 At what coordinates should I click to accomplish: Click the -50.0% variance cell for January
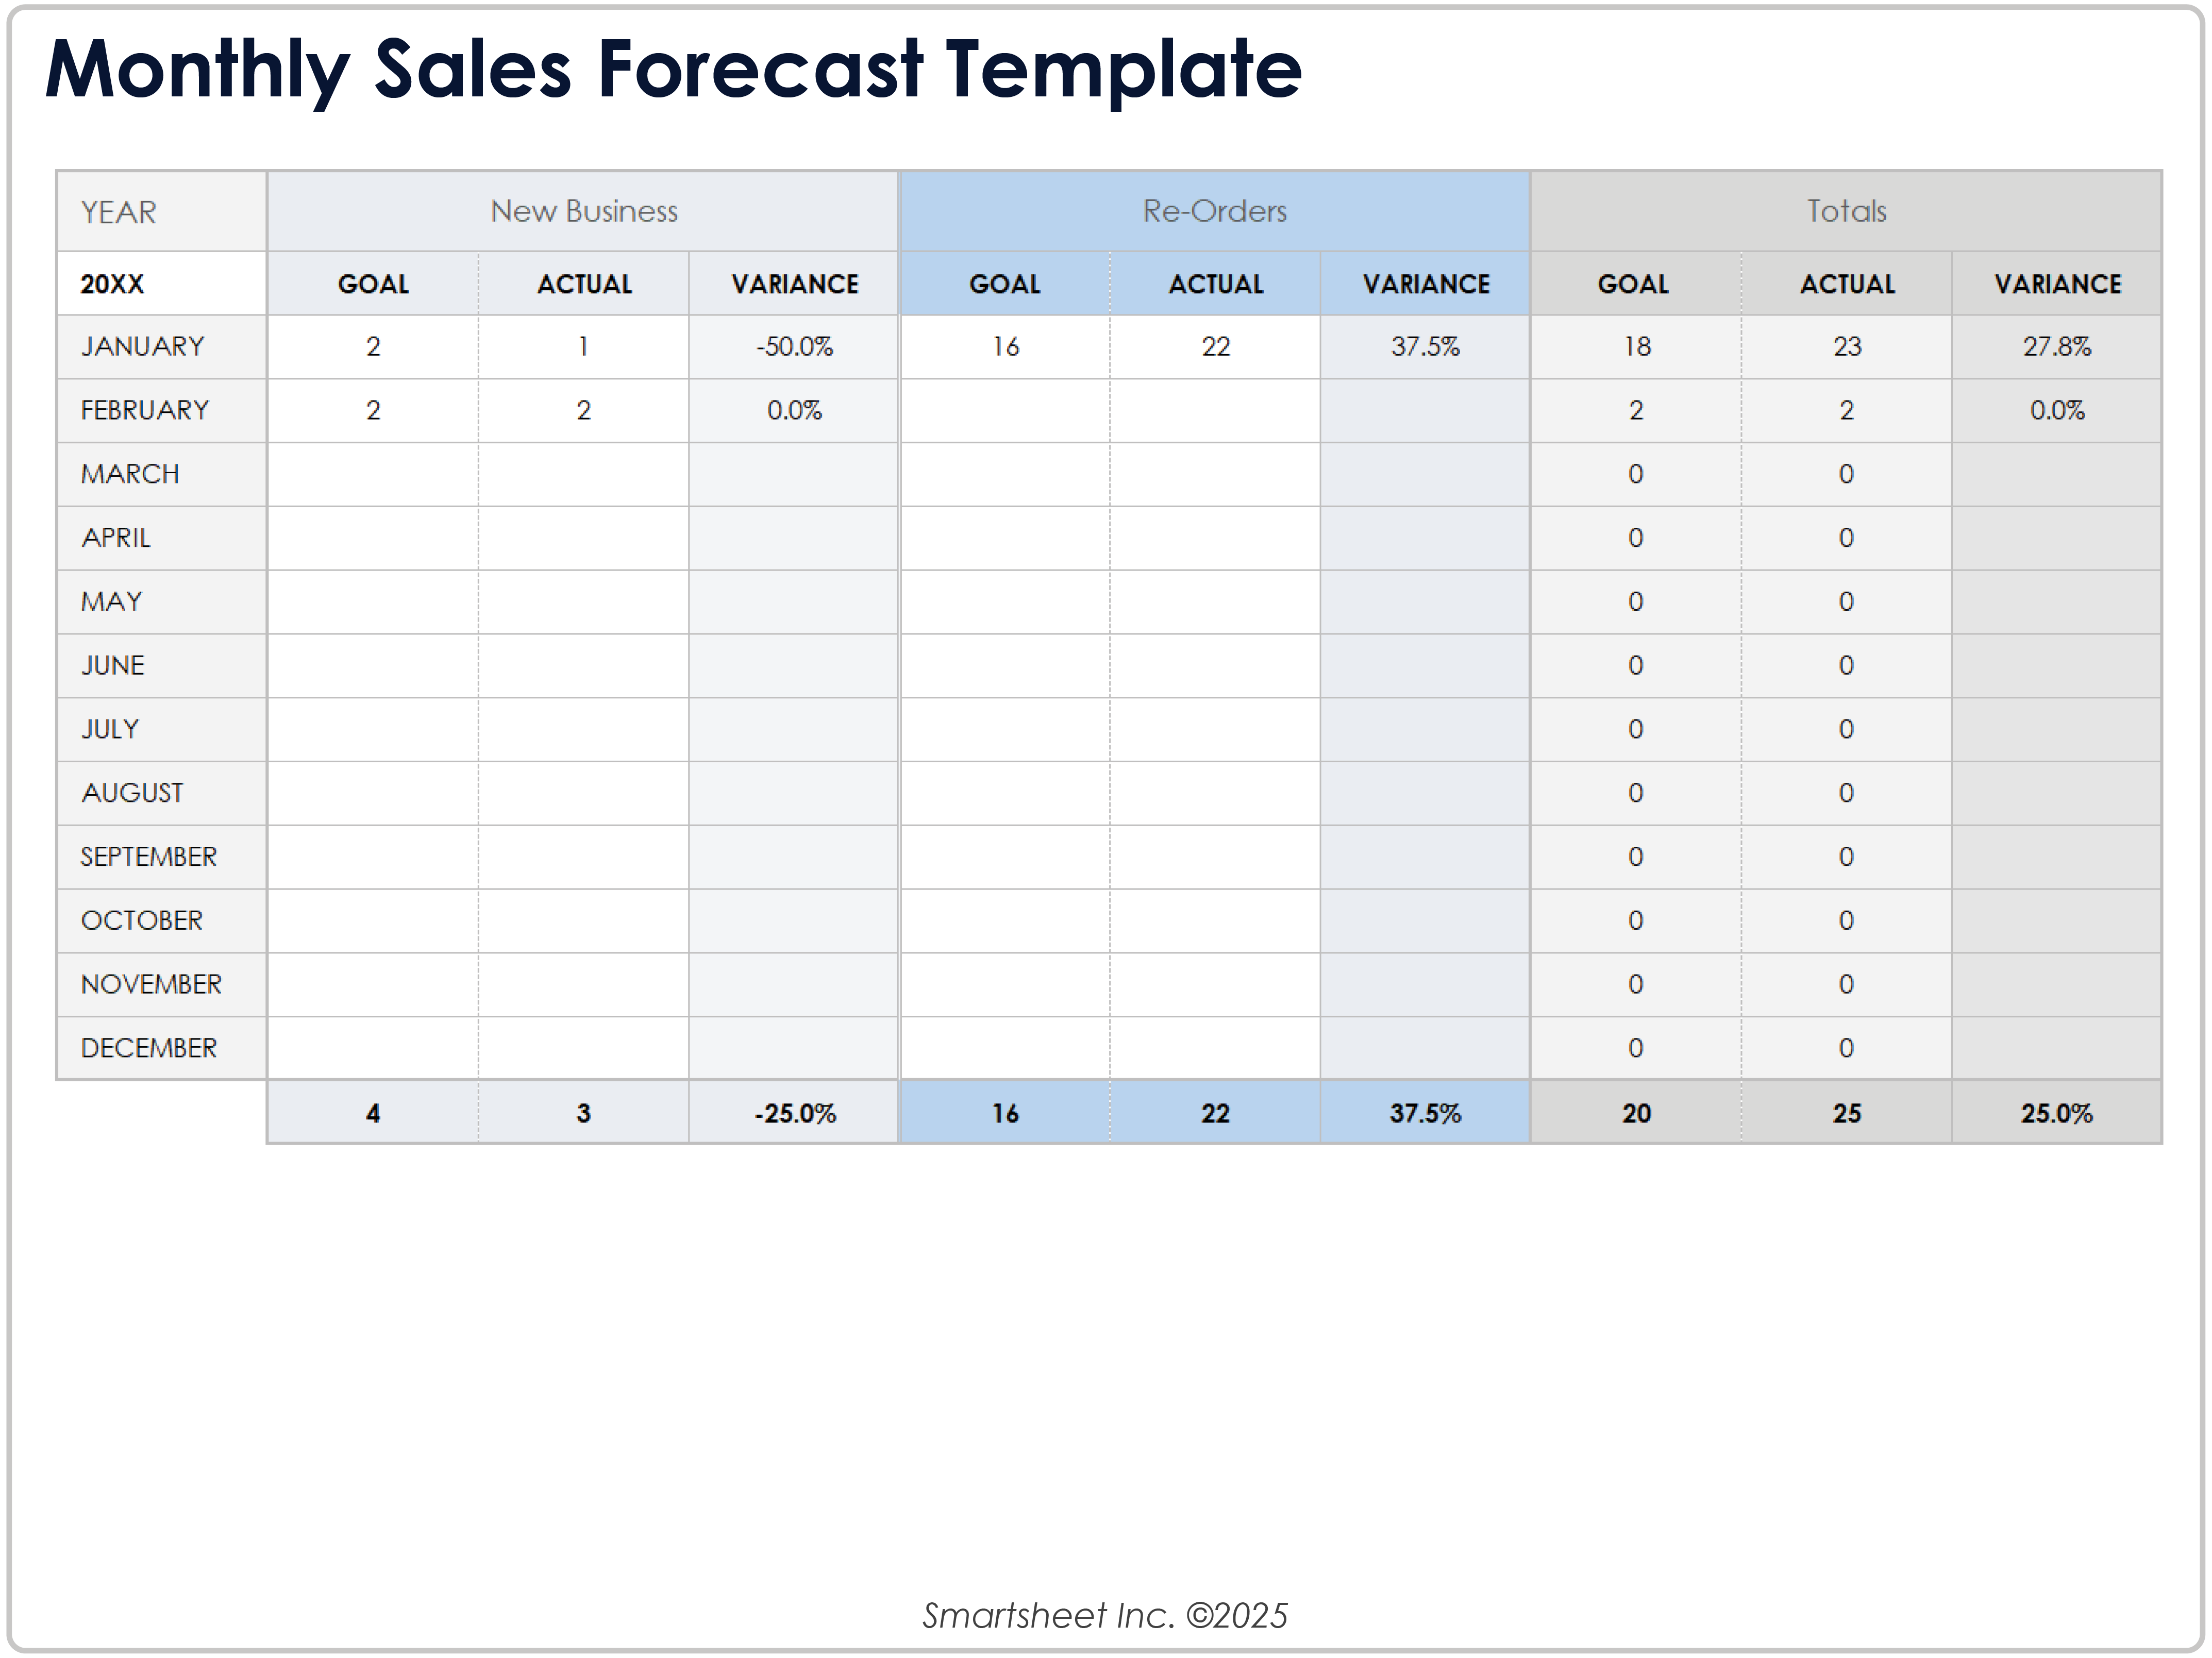pos(794,347)
